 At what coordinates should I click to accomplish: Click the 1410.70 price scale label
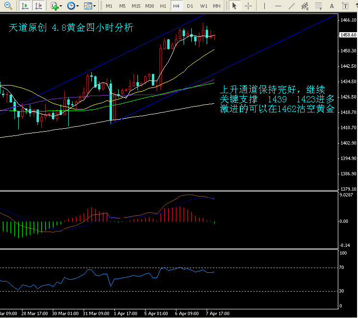click(348, 127)
